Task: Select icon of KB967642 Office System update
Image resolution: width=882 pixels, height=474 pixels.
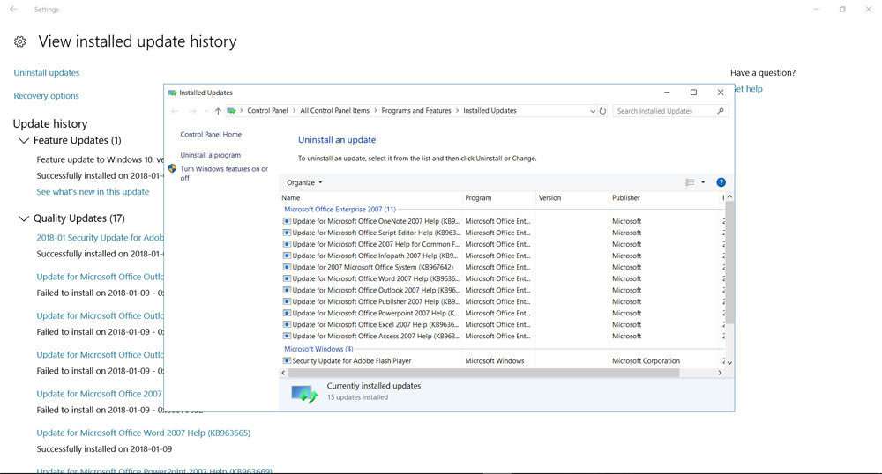Action: (287, 267)
